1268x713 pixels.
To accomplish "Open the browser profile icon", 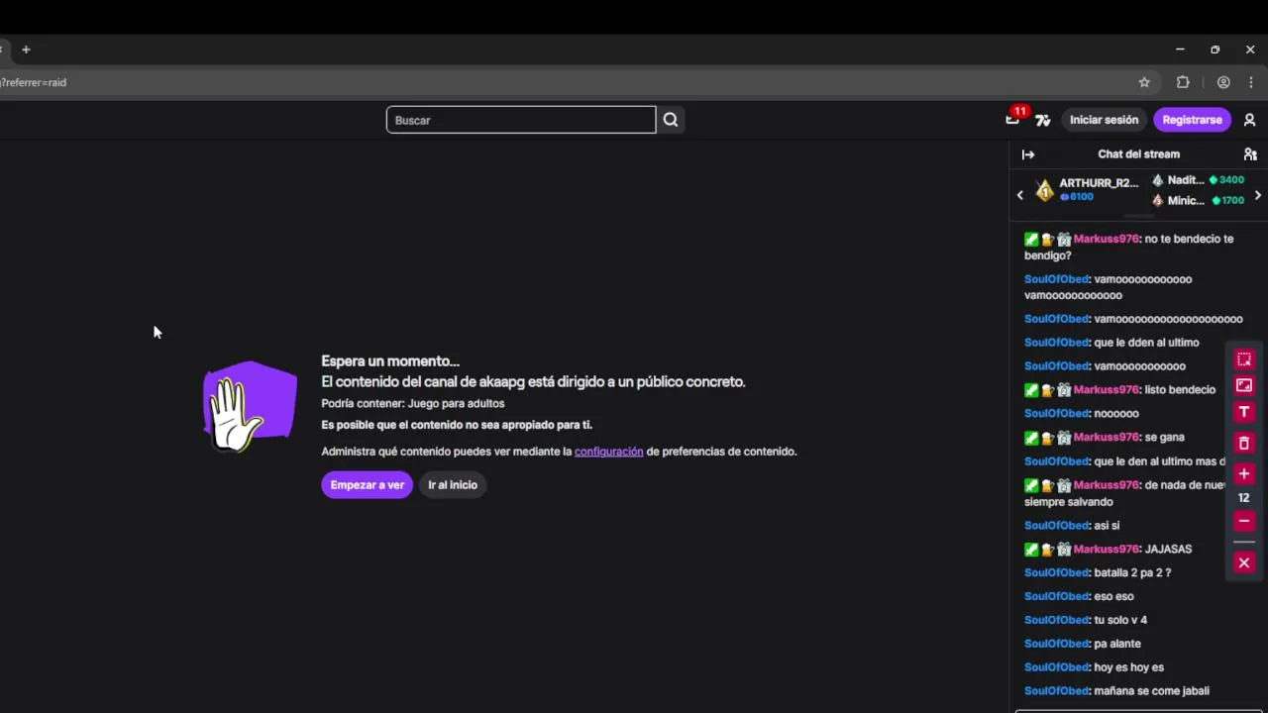I will (x=1223, y=82).
